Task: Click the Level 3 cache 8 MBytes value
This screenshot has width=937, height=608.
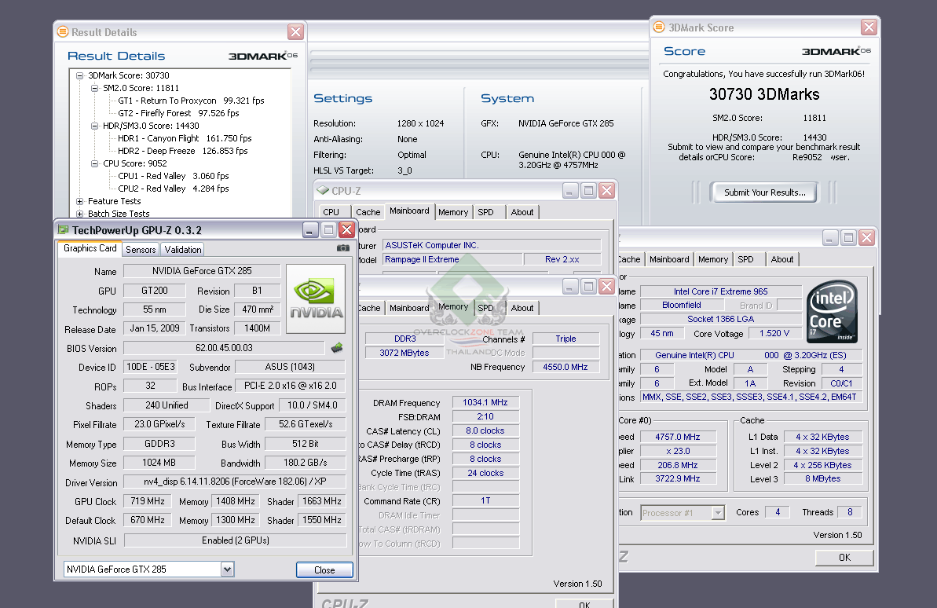Action: tap(823, 479)
